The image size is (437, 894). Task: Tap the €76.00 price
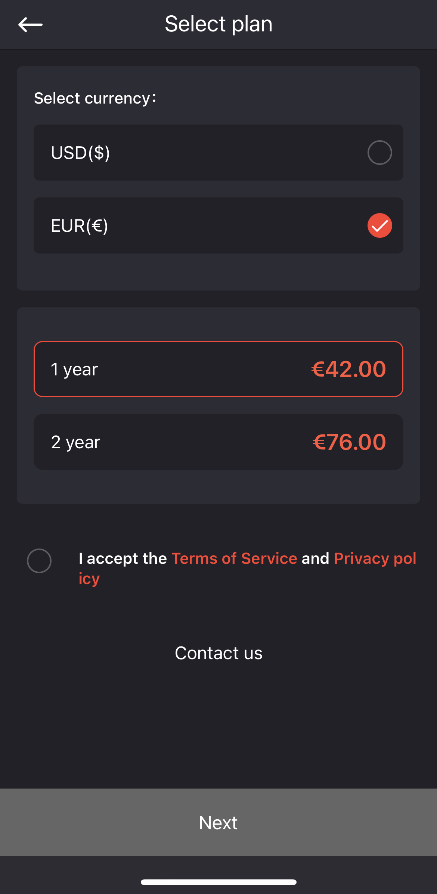tap(349, 442)
